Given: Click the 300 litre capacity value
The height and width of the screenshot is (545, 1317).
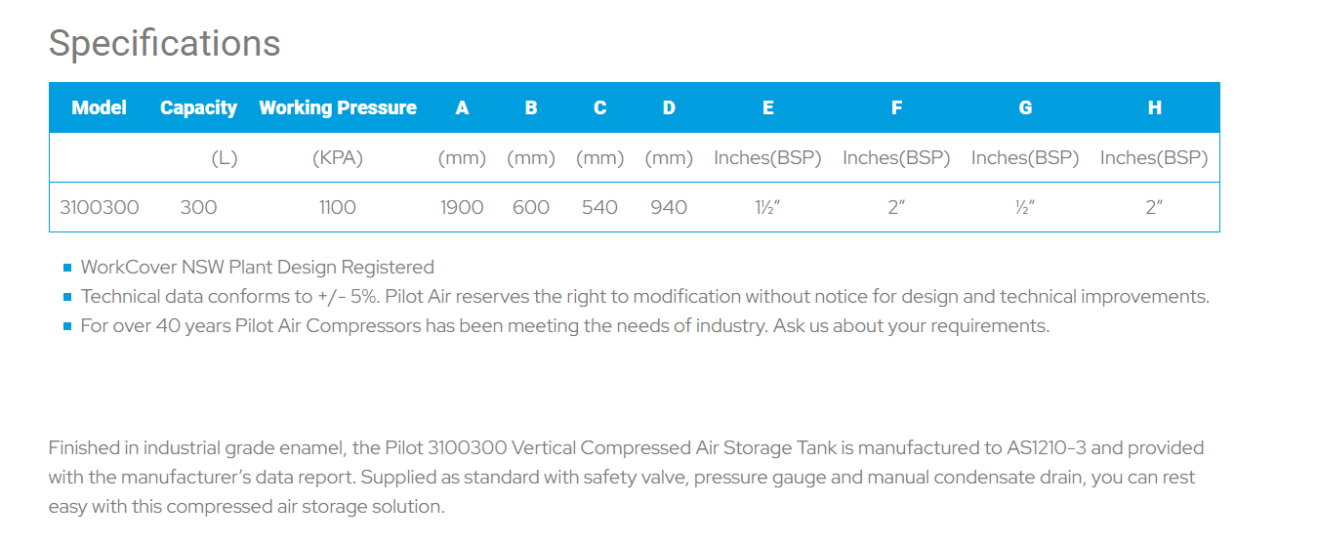Looking at the screenshot, I should [x=199, y=207].
